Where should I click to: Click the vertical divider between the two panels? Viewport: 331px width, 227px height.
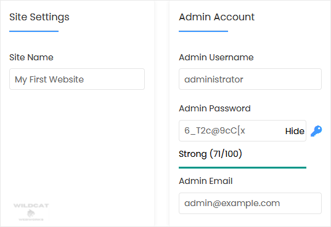click(x=161, y=113)
